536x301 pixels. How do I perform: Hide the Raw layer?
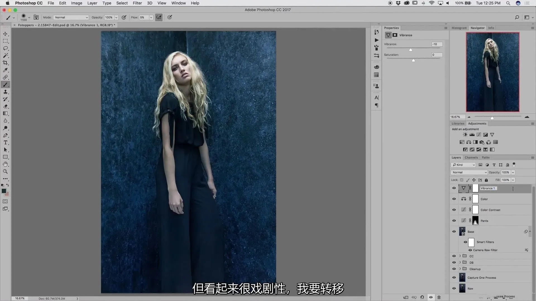tap(454, 288)
